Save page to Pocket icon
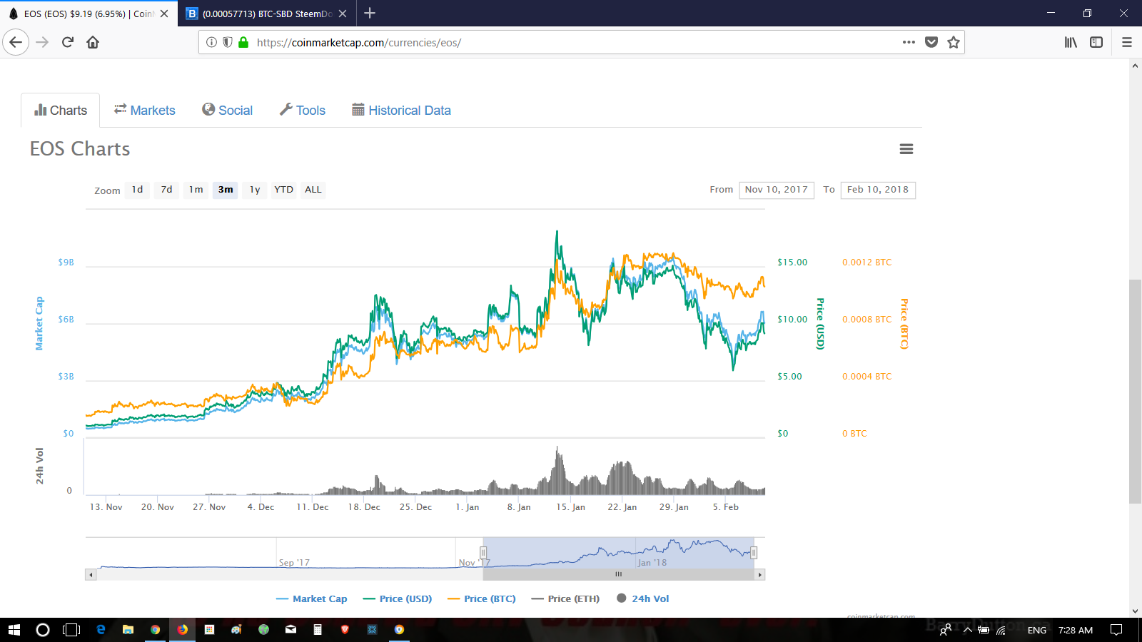 [931, 42]
